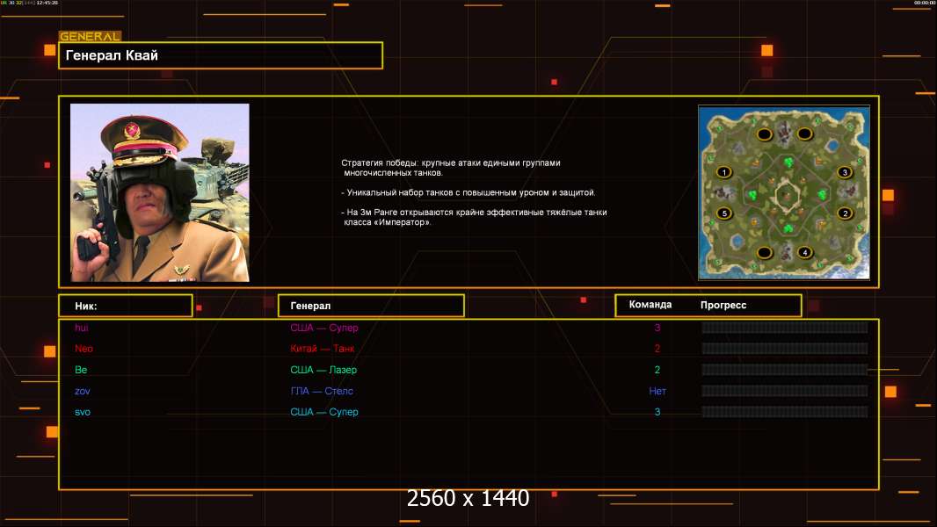Viewport: 937px width, 527px height.
Task: Select player nickname "hui" in the list
Action: pyautogui.click(x=82, y=328)
